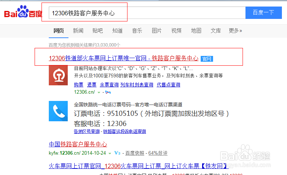Select the 网页 tab

click(x=59, y=30)
